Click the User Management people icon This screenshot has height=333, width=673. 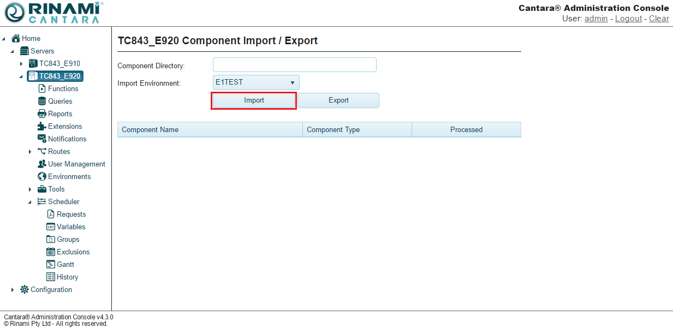point(42,164)
